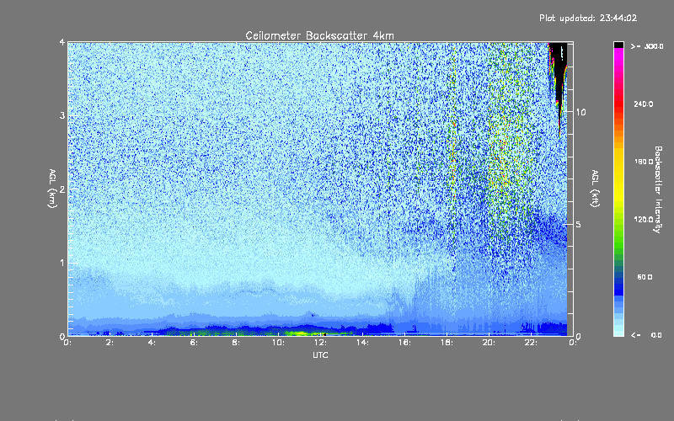Click the '4:' tick on UTC axis
This screenshot has width=674, height=421.
coord(152,343)
